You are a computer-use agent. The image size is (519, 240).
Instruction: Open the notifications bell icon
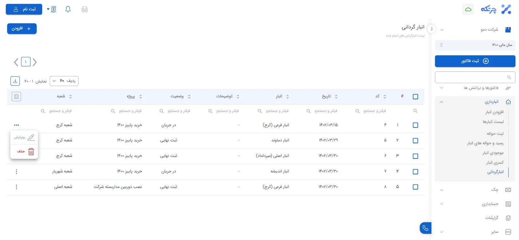pyautogui.click(x=68, y=9)
